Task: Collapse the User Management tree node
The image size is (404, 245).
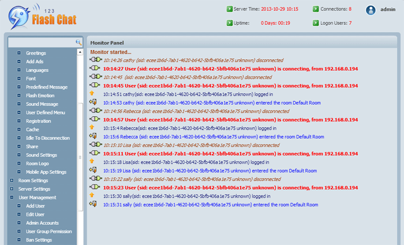Action: click(12, 197)
